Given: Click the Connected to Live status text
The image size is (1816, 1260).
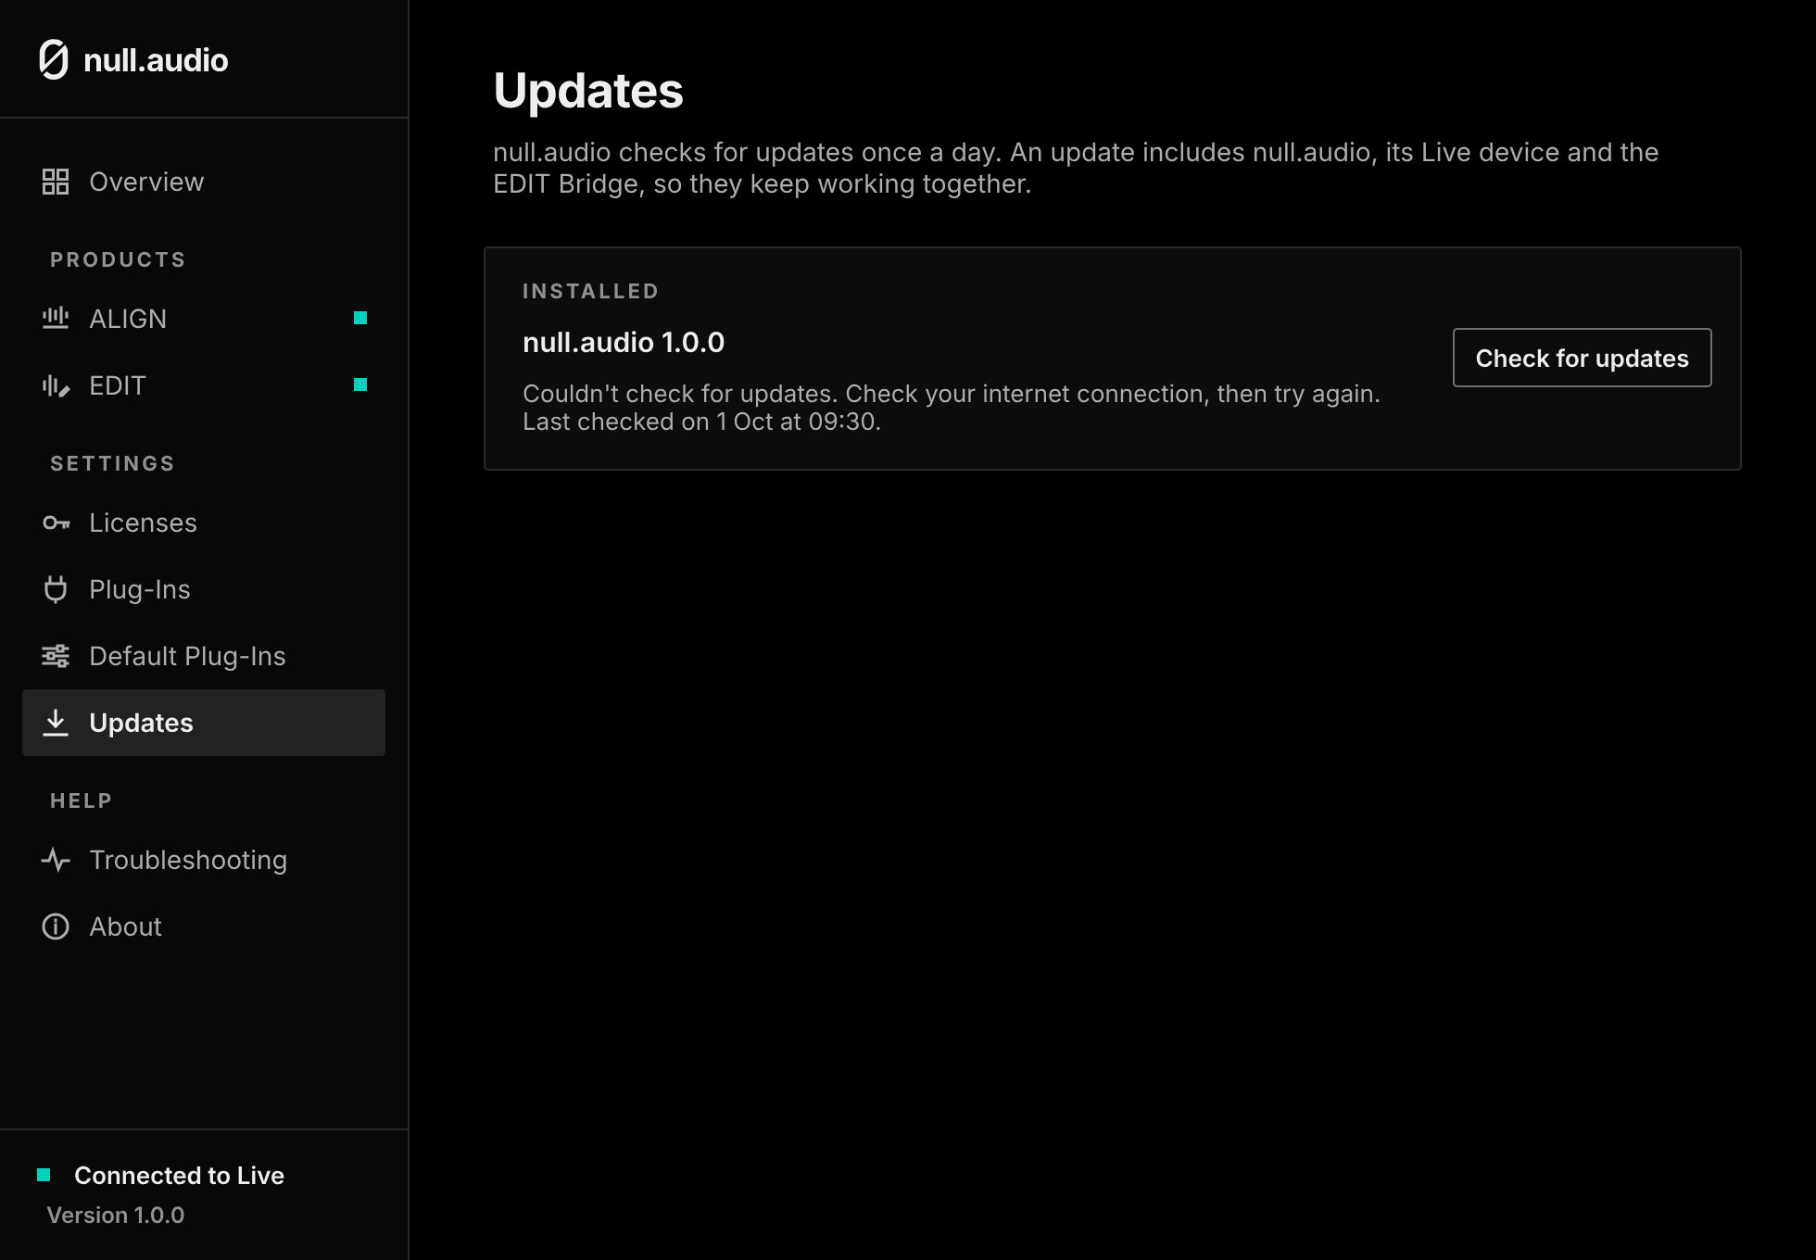Looking at the screenshot, I should click(179, 1175).
